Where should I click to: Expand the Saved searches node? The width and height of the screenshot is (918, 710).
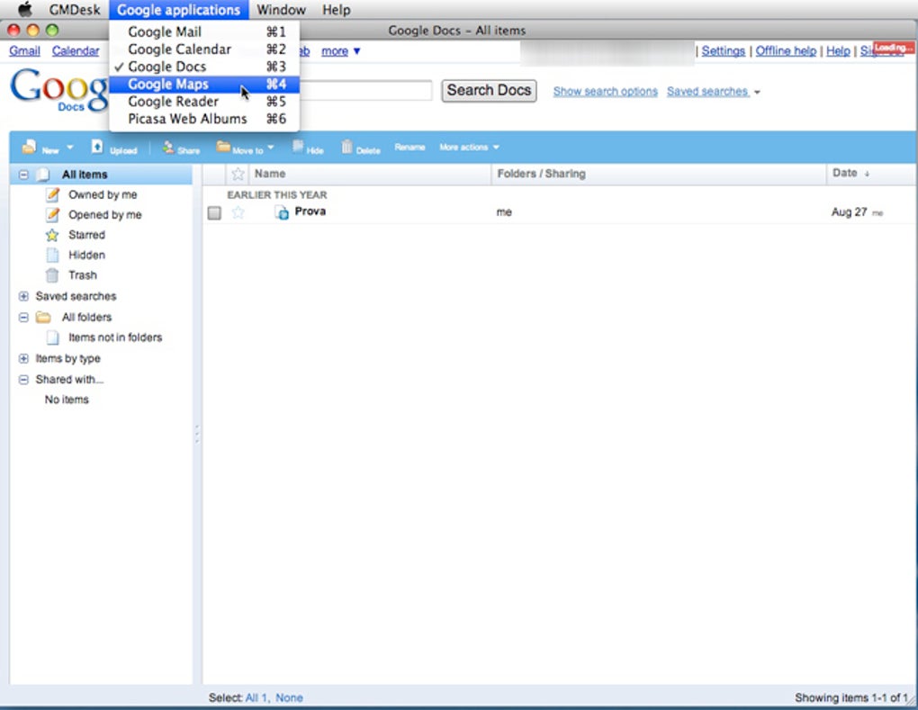(x=23, y=296)
